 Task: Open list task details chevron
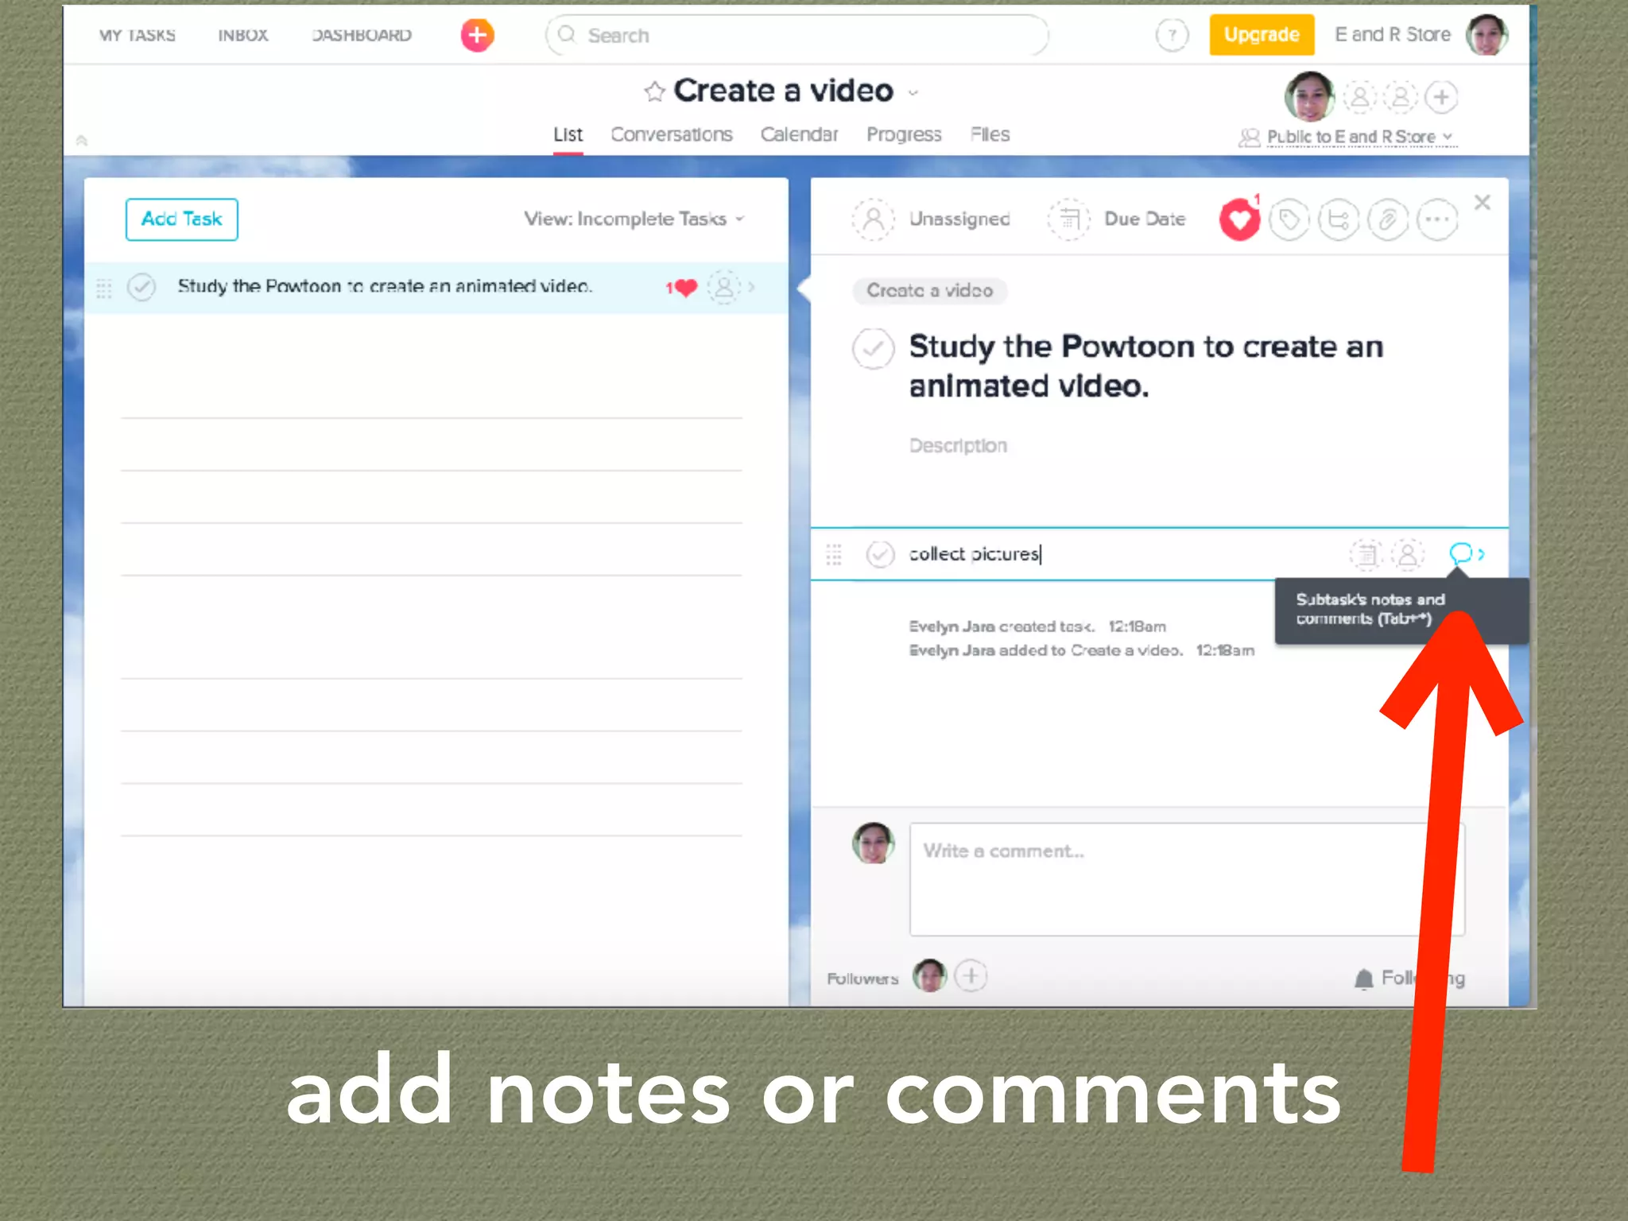(x=751, y=287)
